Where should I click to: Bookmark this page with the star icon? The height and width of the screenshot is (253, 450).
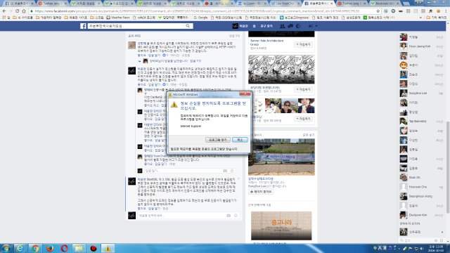pos(378,11)
